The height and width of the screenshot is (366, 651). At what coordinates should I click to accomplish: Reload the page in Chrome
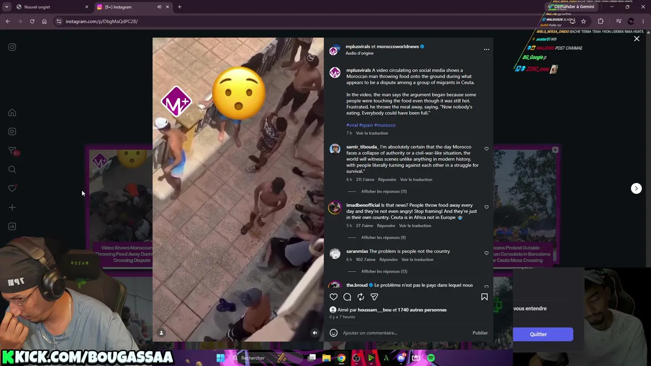(x=32, y=21)
